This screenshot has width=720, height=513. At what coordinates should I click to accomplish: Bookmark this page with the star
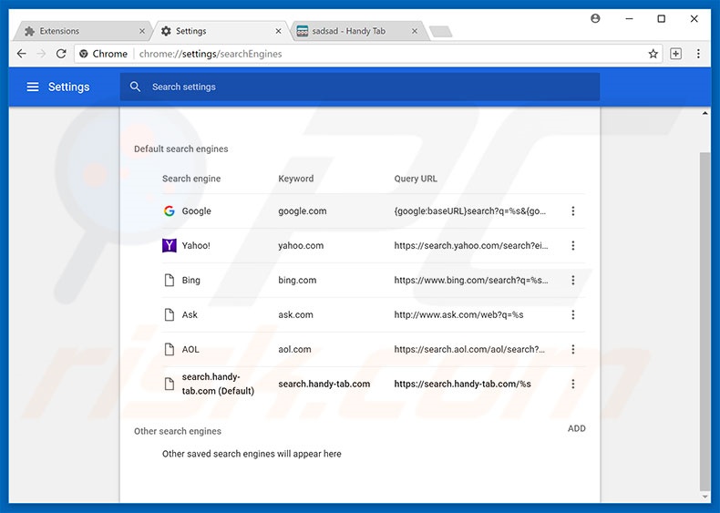pos(653,54)
